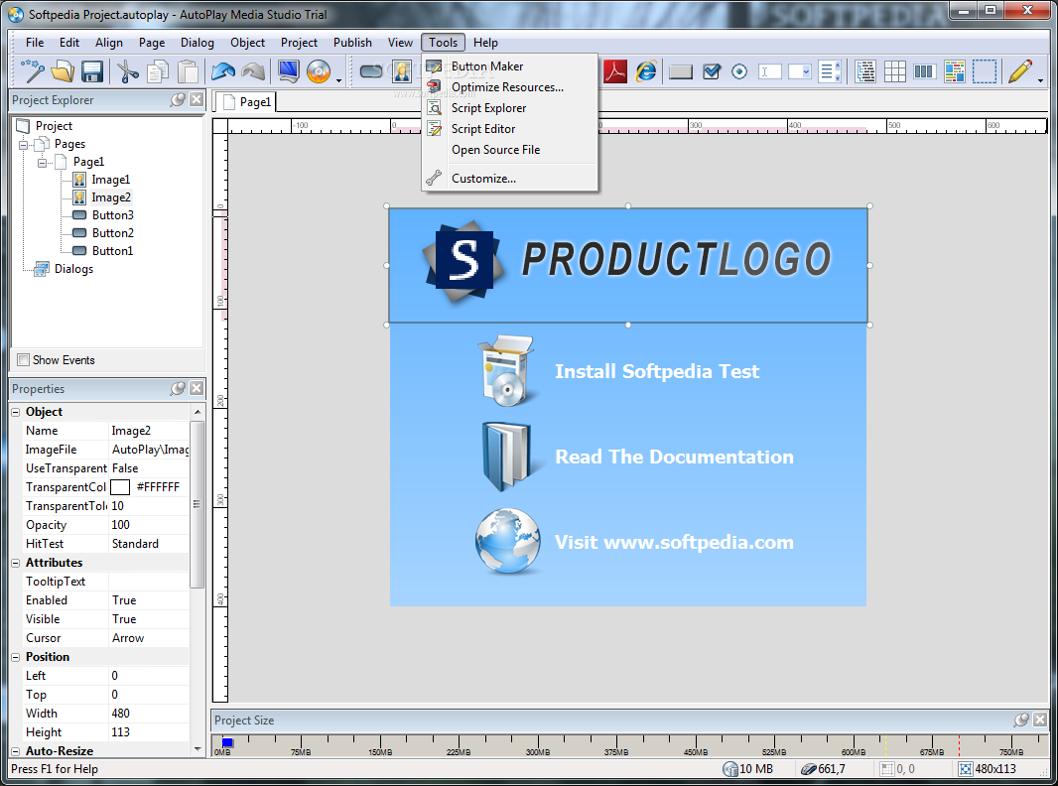The image size is (1058, 786).
Task: Insert a Progress bar object from the toolbar
Action: pos(924,71)
